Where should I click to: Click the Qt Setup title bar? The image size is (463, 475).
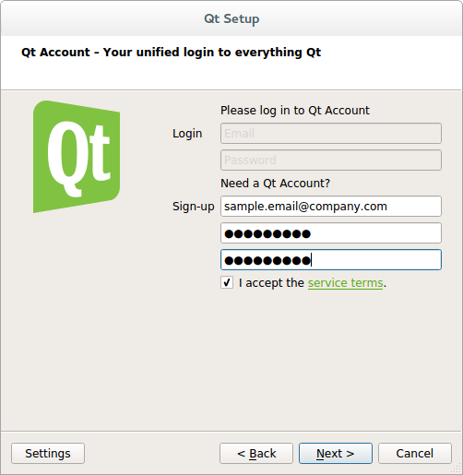pos(231,18)
